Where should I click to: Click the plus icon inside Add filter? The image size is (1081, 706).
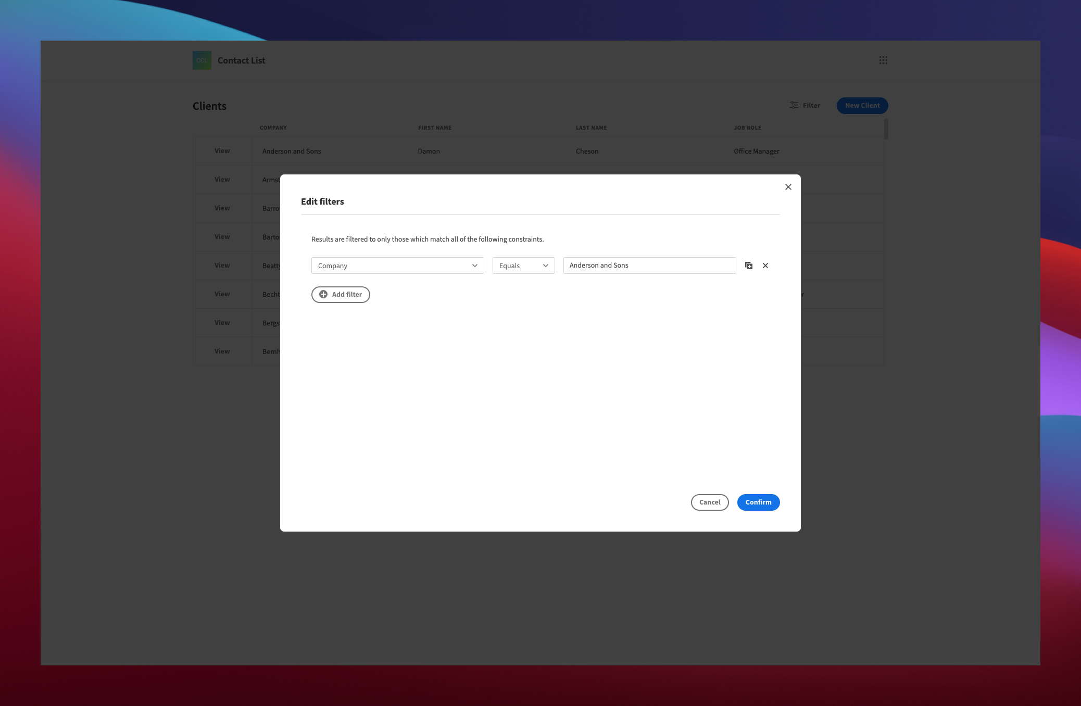click(324, 294)
